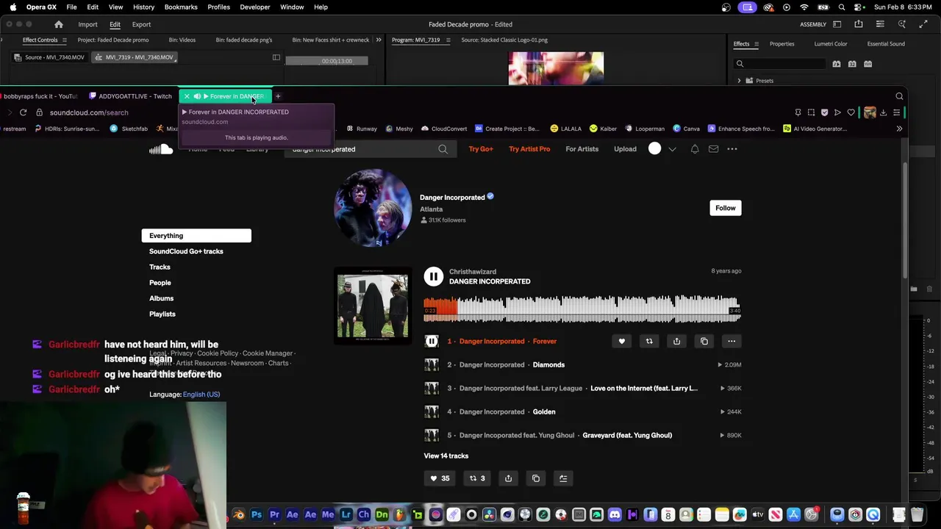Open For Artists link

582,149
